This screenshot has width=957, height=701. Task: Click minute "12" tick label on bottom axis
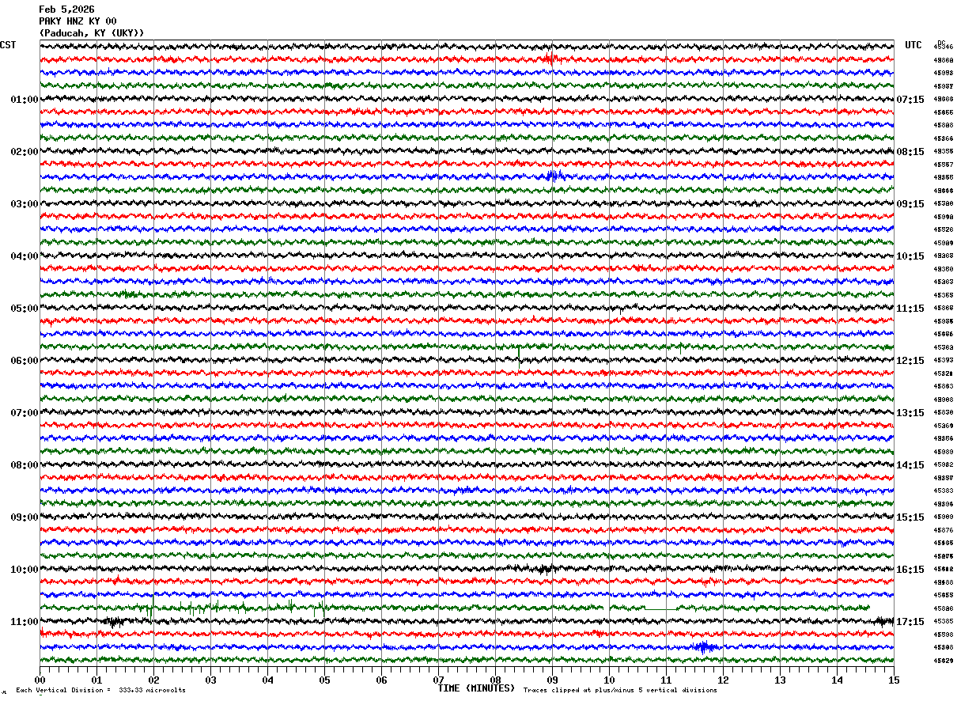tap(723, 680)
